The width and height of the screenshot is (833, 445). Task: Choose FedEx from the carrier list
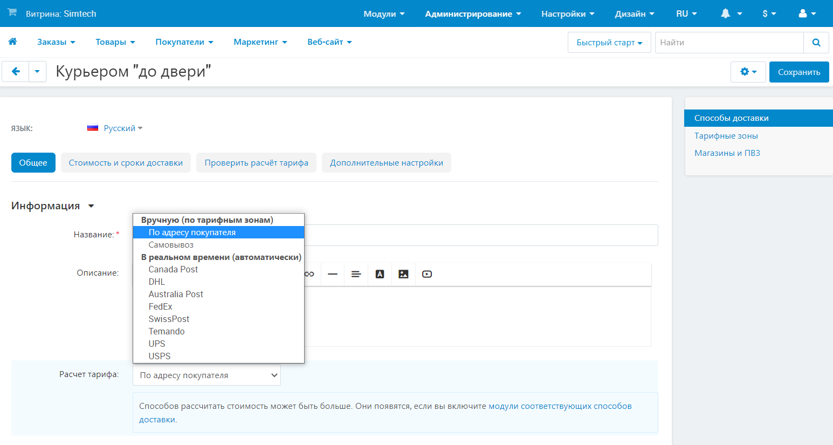tap(160, 306)
